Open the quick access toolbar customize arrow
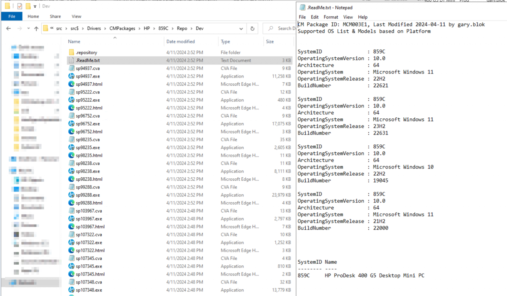The image size is (507, 296). pyautogui.click(x=35, y=6)
